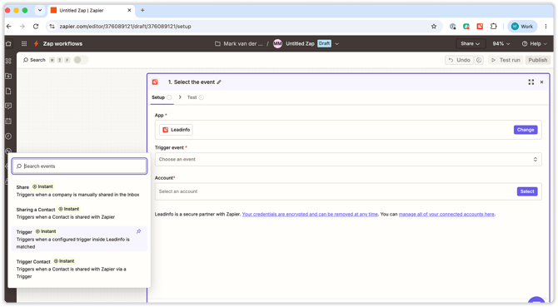Close the Select the event panel

pos(541,82)
